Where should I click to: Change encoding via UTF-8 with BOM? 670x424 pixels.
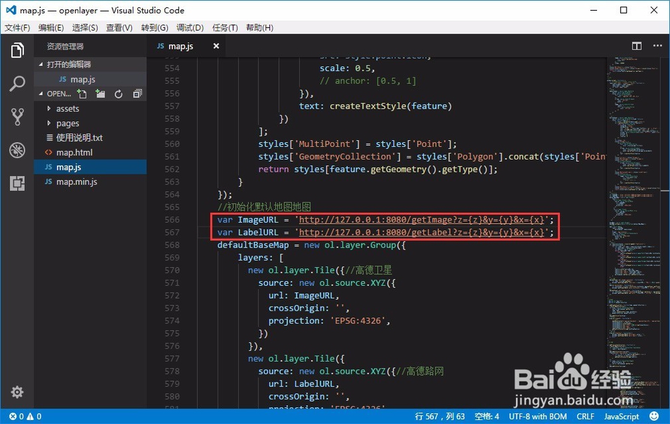pos(537,417)
